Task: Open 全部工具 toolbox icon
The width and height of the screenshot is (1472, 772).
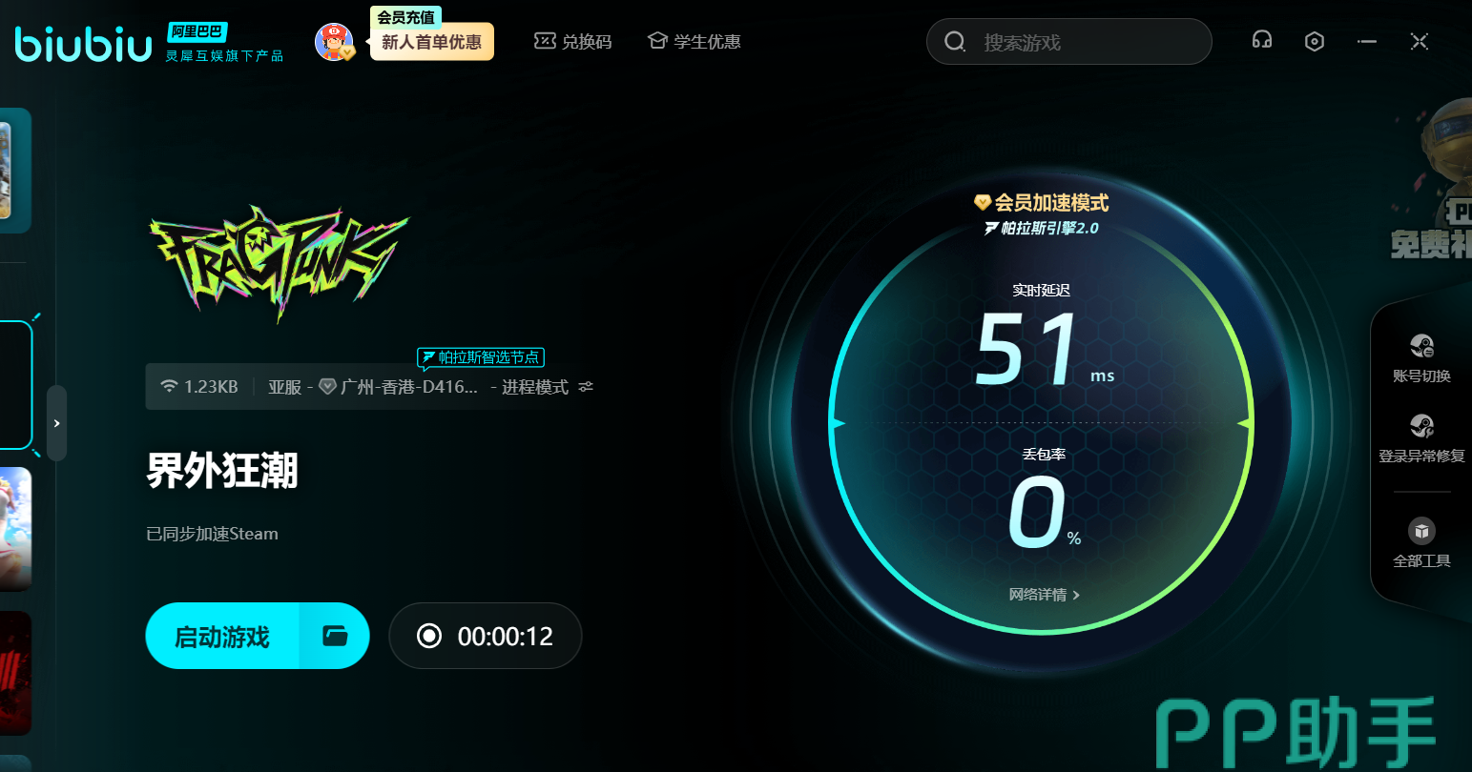Action: (1421, 542)
